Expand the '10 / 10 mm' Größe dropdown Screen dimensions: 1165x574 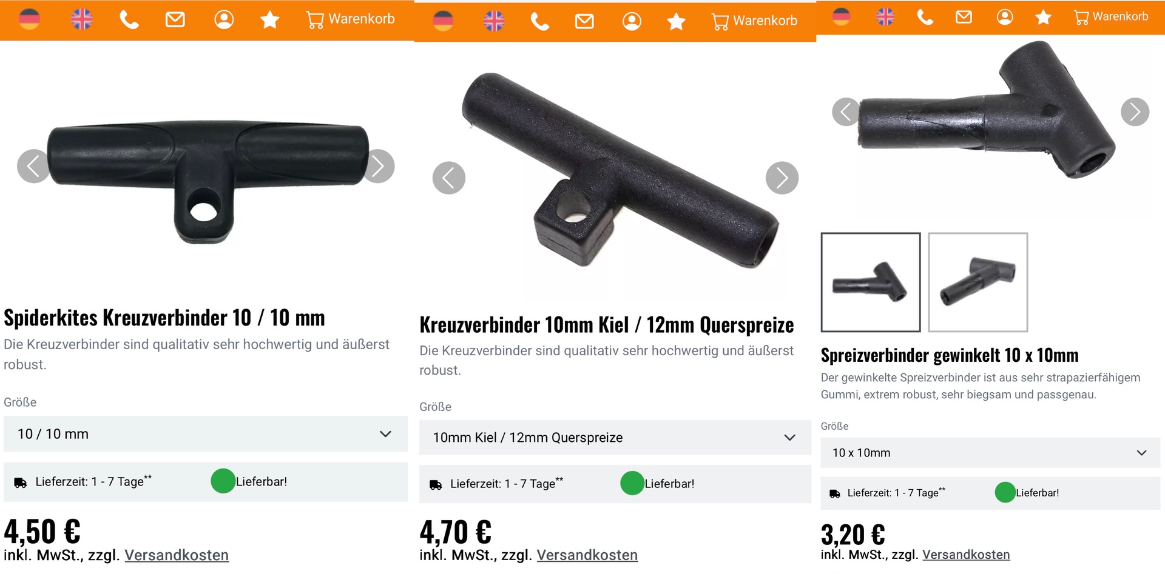tap(206, 434)
